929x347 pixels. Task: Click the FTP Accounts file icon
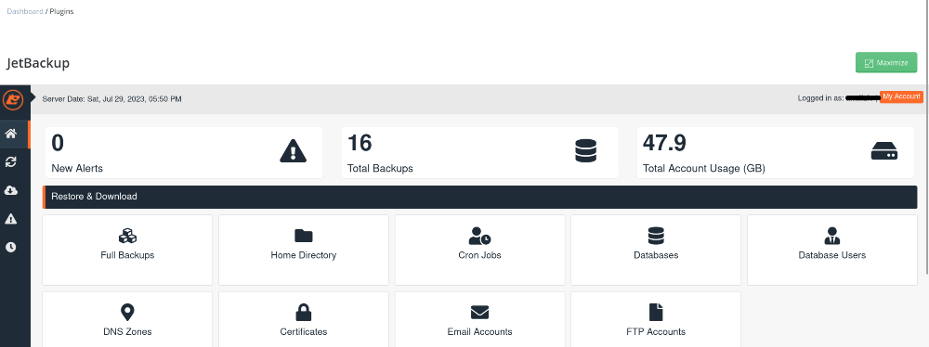656,312
